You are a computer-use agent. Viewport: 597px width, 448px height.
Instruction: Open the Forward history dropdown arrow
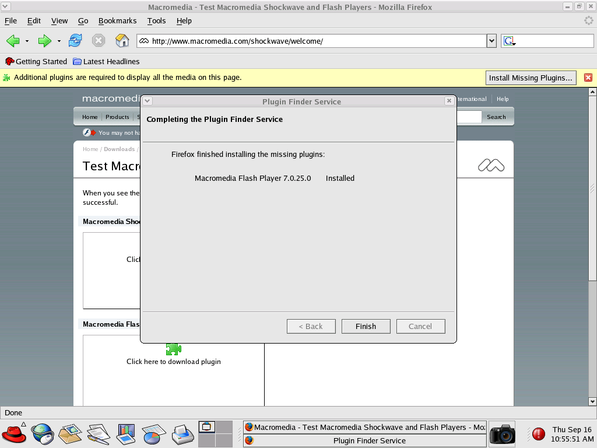[59, 41]
